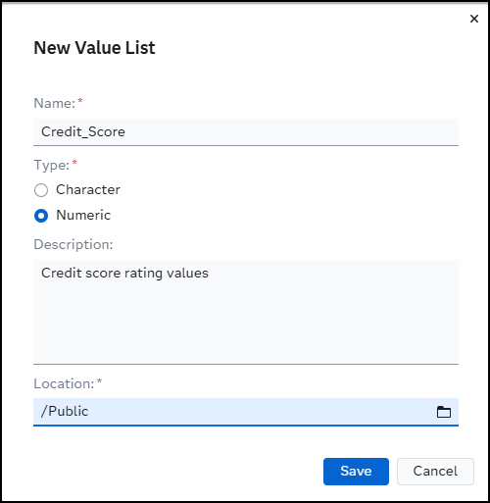Click the "Credit score rating values" description text

click(x=124, y=274)
